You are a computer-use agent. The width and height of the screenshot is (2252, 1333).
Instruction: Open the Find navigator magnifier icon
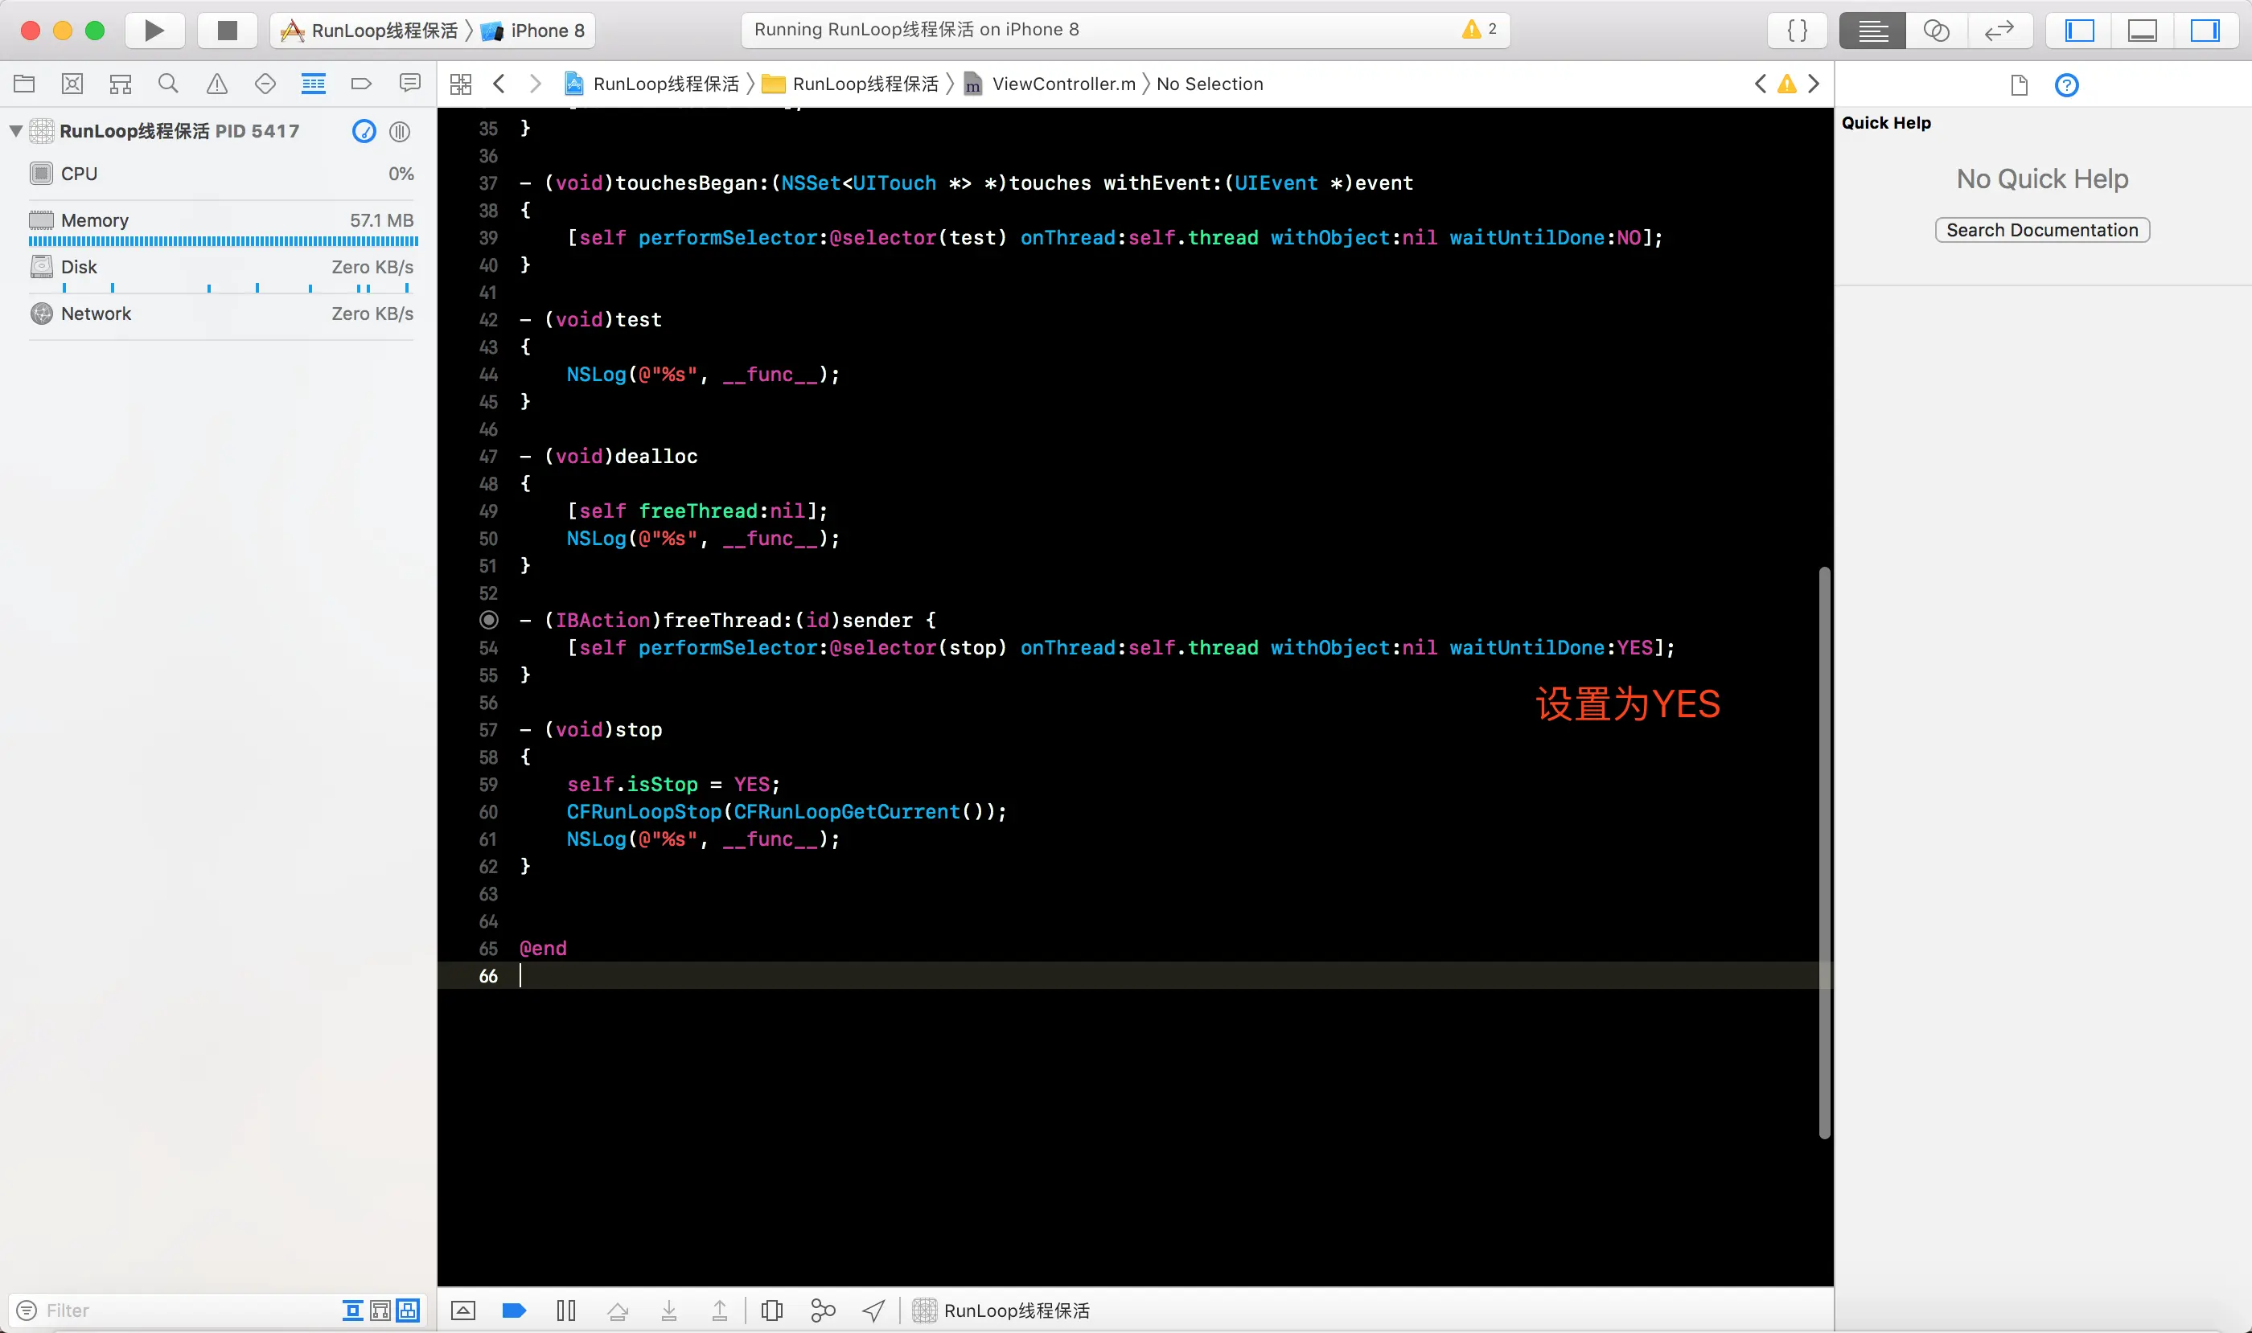click(168, 84)
